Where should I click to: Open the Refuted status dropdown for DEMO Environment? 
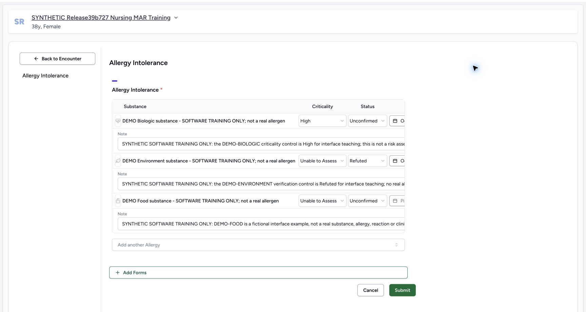click(367, 161)
